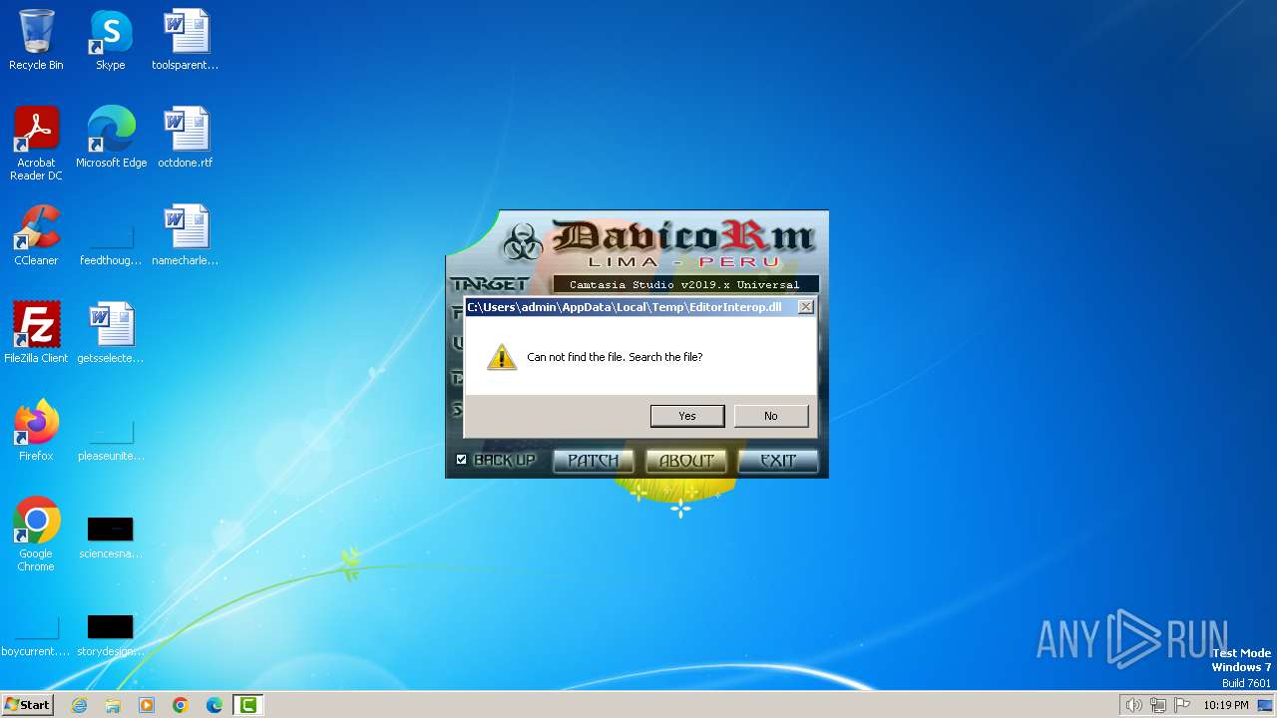Open Internet Explorer in taskbar

click(79, 705)
